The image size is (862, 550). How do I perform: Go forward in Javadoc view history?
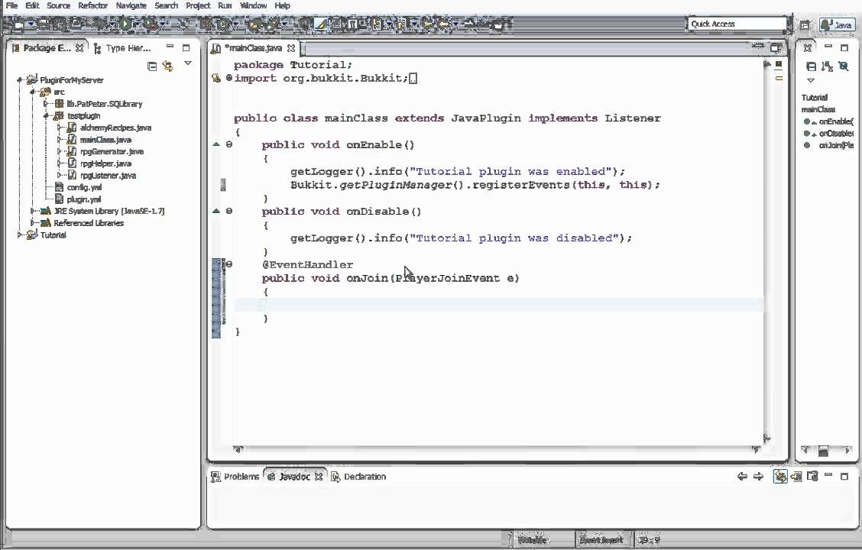point(759,477)
